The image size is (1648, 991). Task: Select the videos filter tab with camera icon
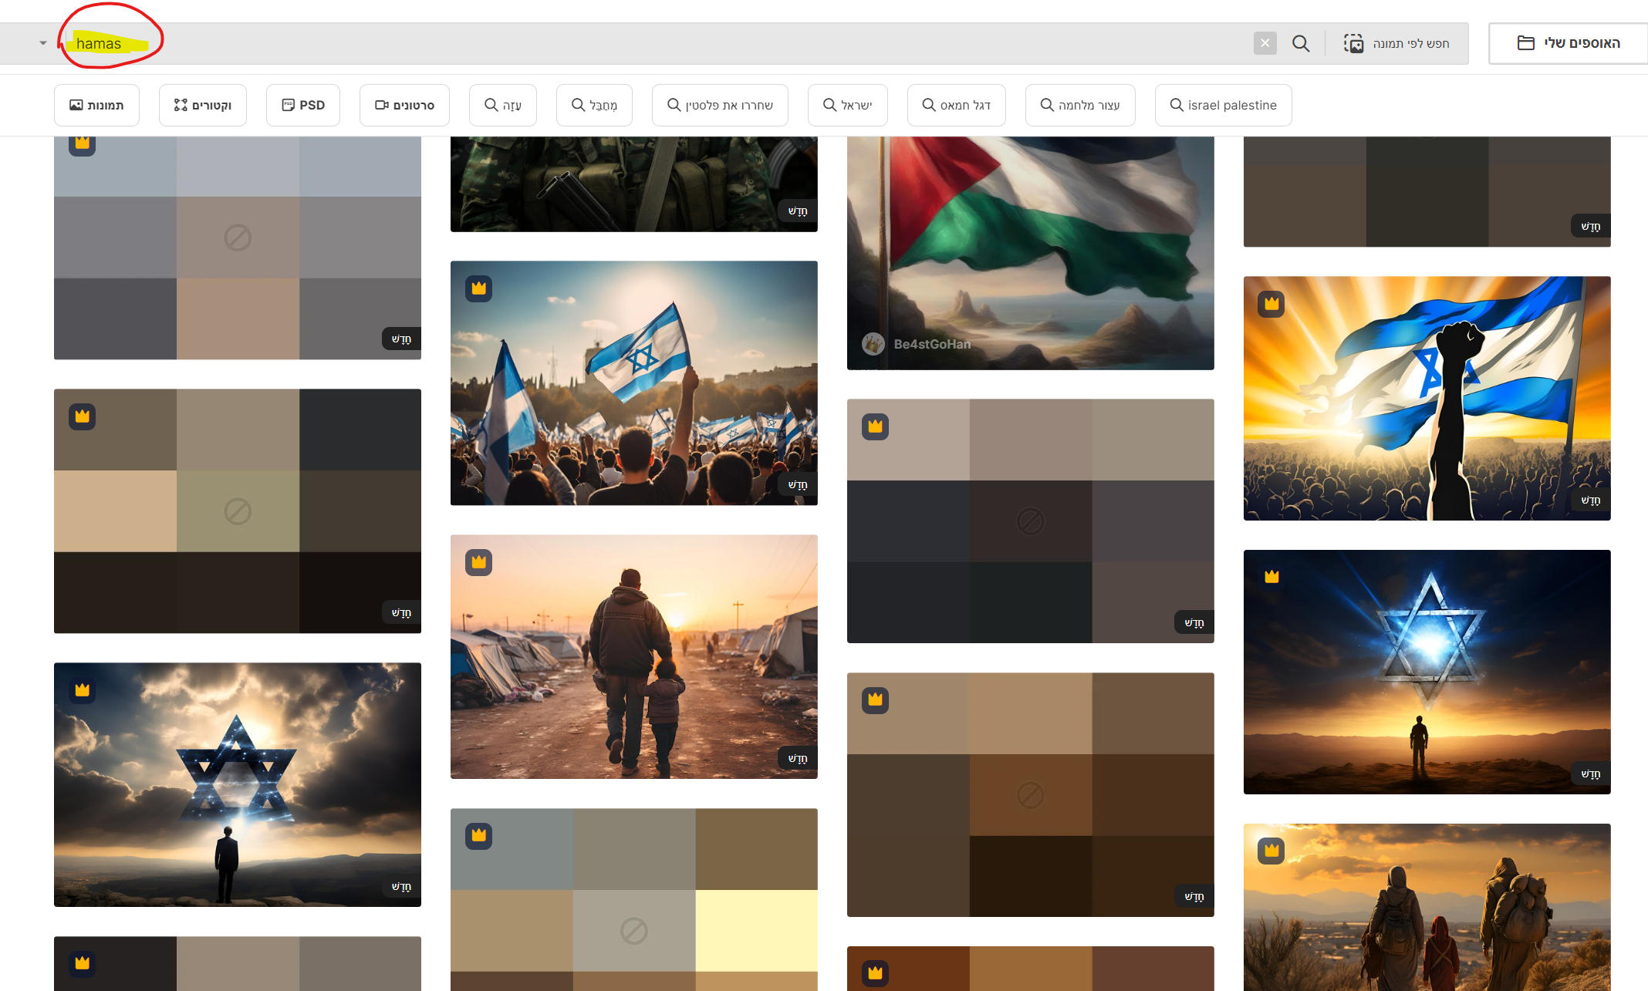click(x=404, y=105)
